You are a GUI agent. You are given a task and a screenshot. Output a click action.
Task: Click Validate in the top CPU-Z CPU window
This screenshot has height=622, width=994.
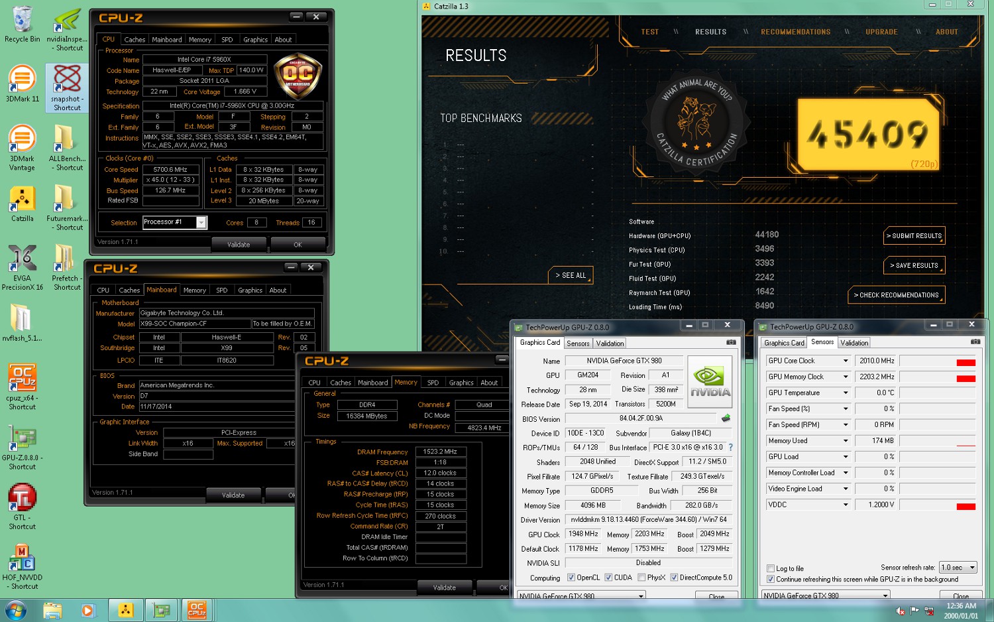click(x=239, y=245)
